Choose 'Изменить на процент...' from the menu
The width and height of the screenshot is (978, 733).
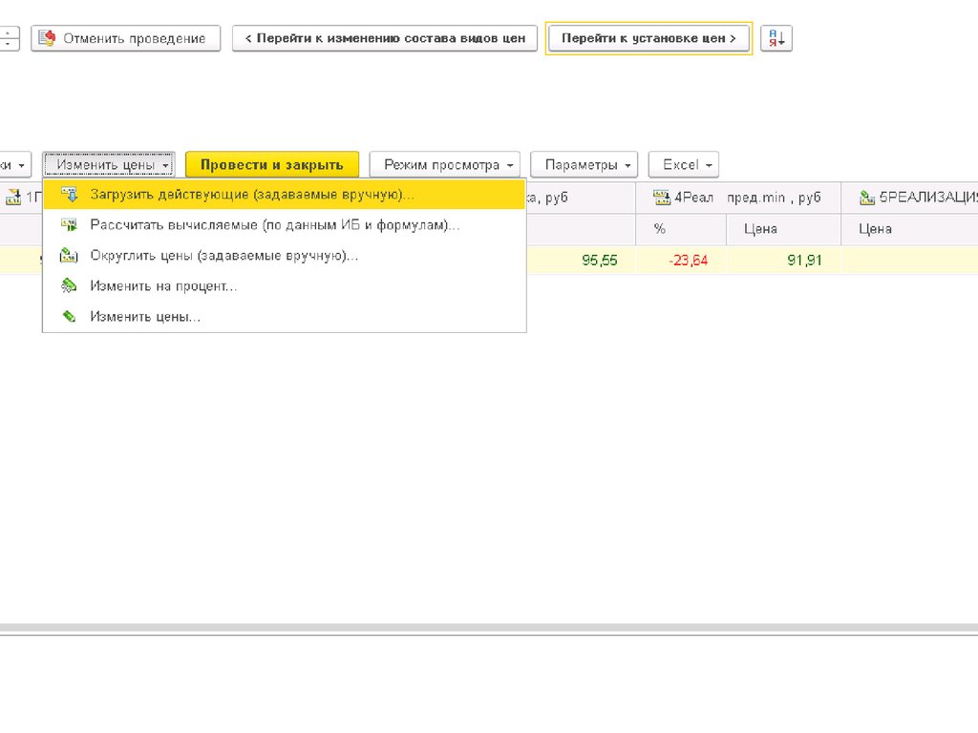coord(163,285)
